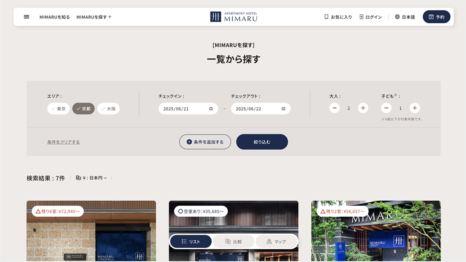Image resolution: width=466 pixels, height=262 pixels.
Task: Click the 絞り込む filter button
Action: coord(262,142)
